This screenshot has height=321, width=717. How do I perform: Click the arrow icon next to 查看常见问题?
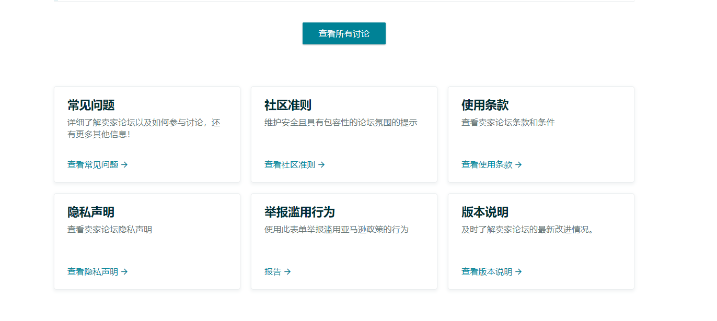pos(124,164)
